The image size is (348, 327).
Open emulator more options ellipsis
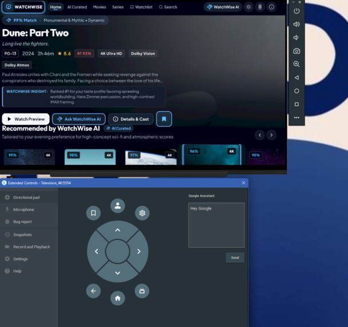(x=297, y=118)
